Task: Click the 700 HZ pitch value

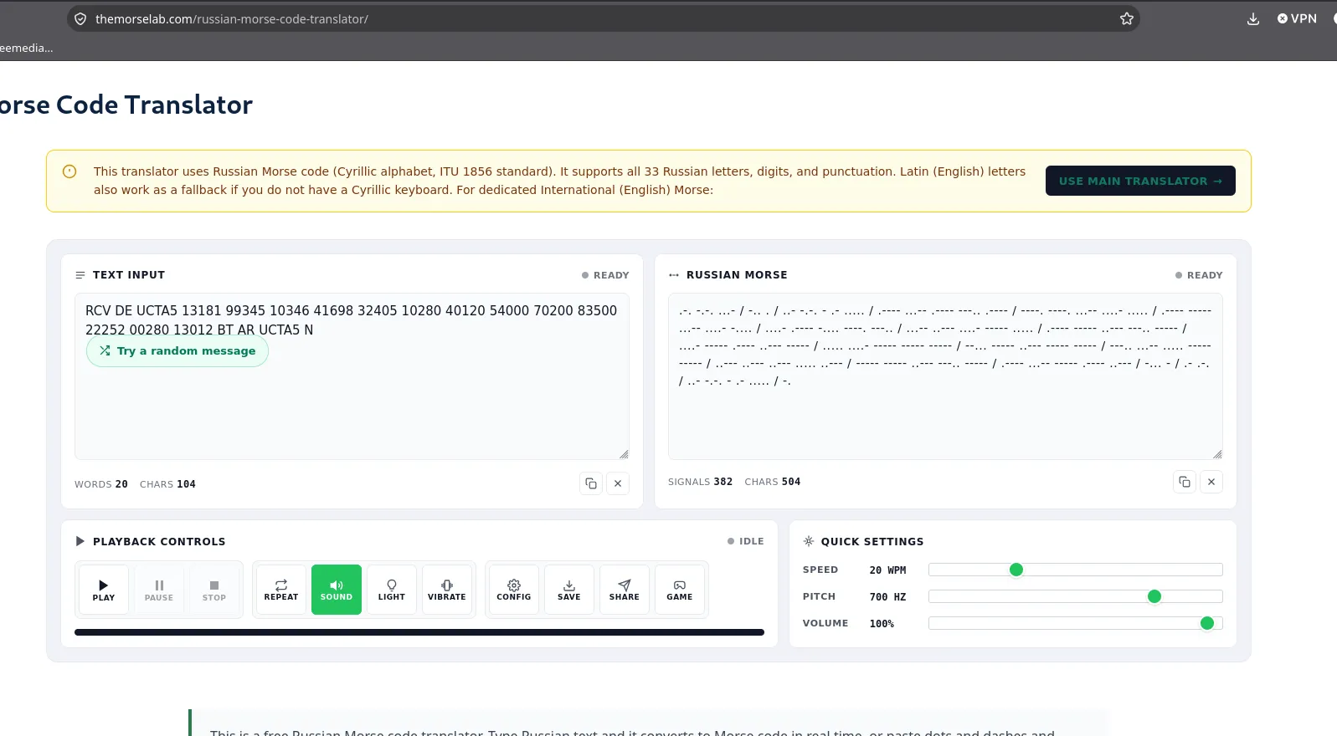Action: coord(887,597)
